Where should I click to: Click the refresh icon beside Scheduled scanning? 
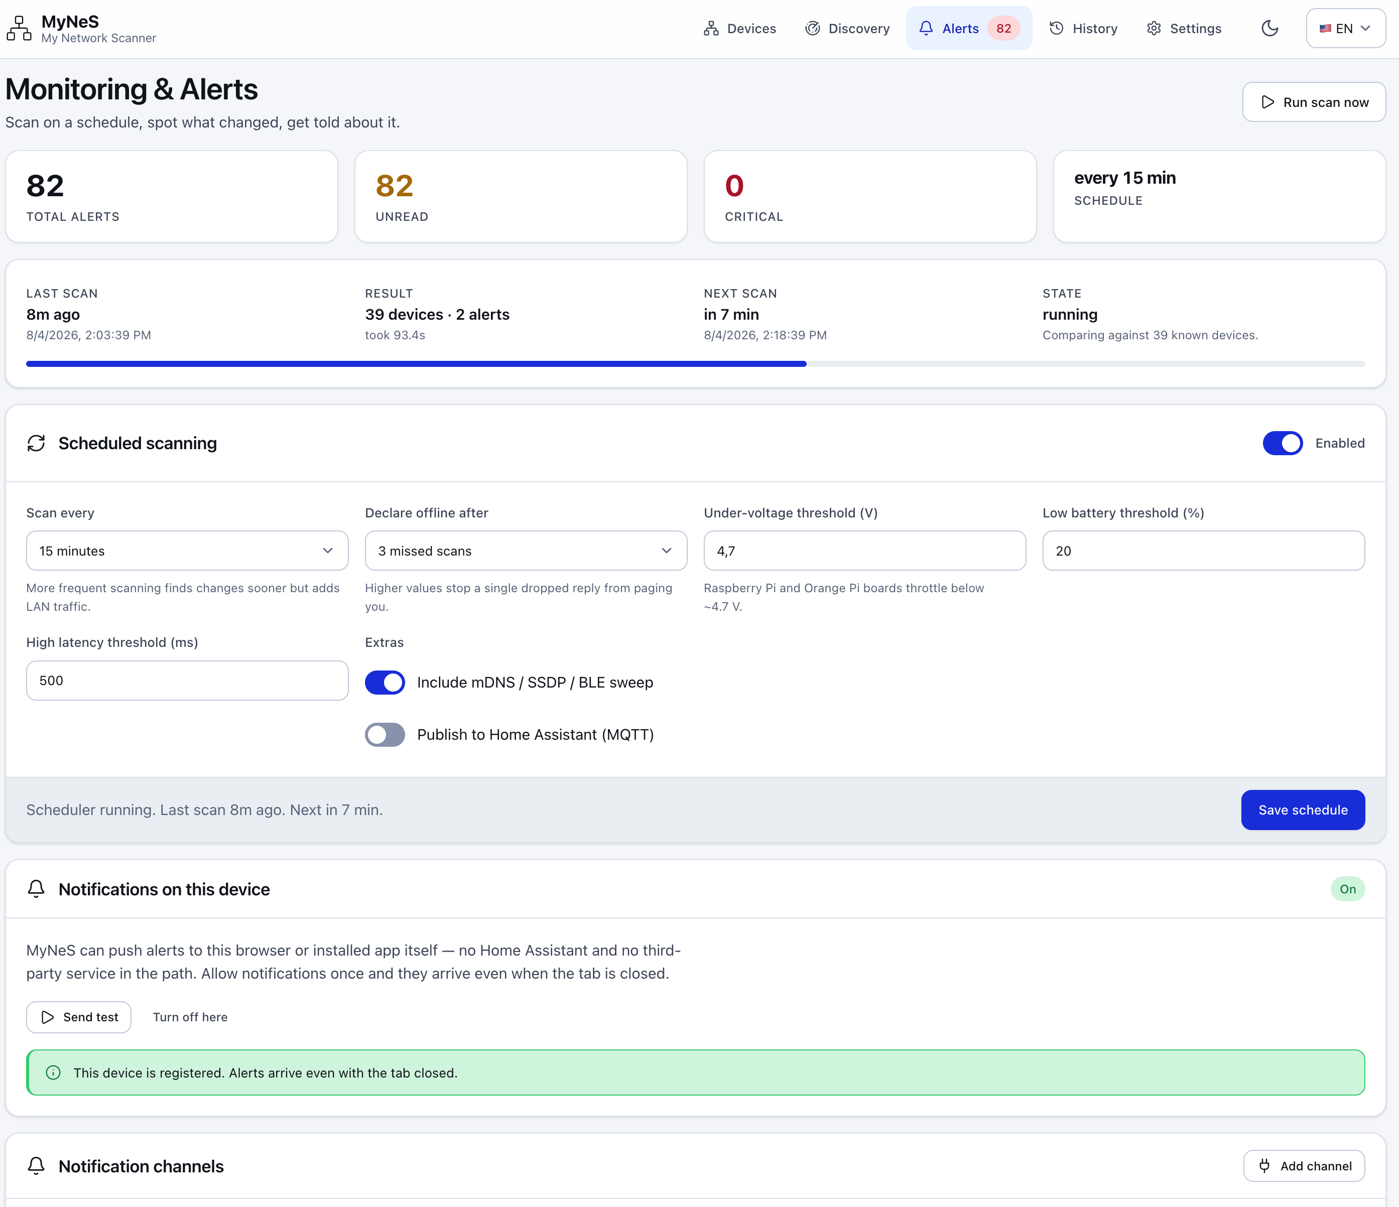[x=37, y=443]
